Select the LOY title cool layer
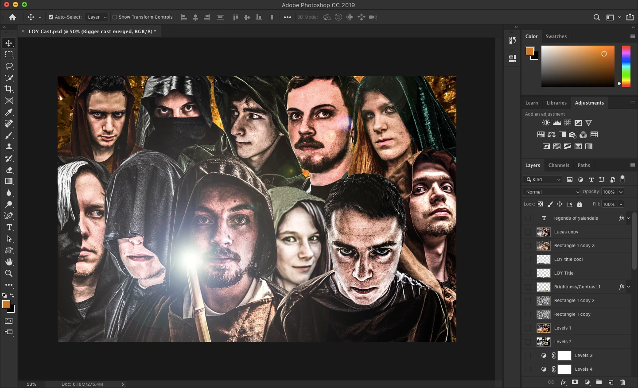The width and height of the screenshot is (638, 388). click(x=568, y=259)
